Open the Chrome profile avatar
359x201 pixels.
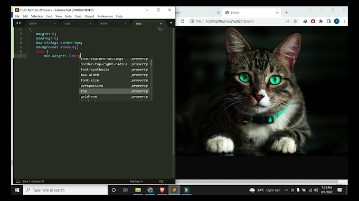[337, 21]
